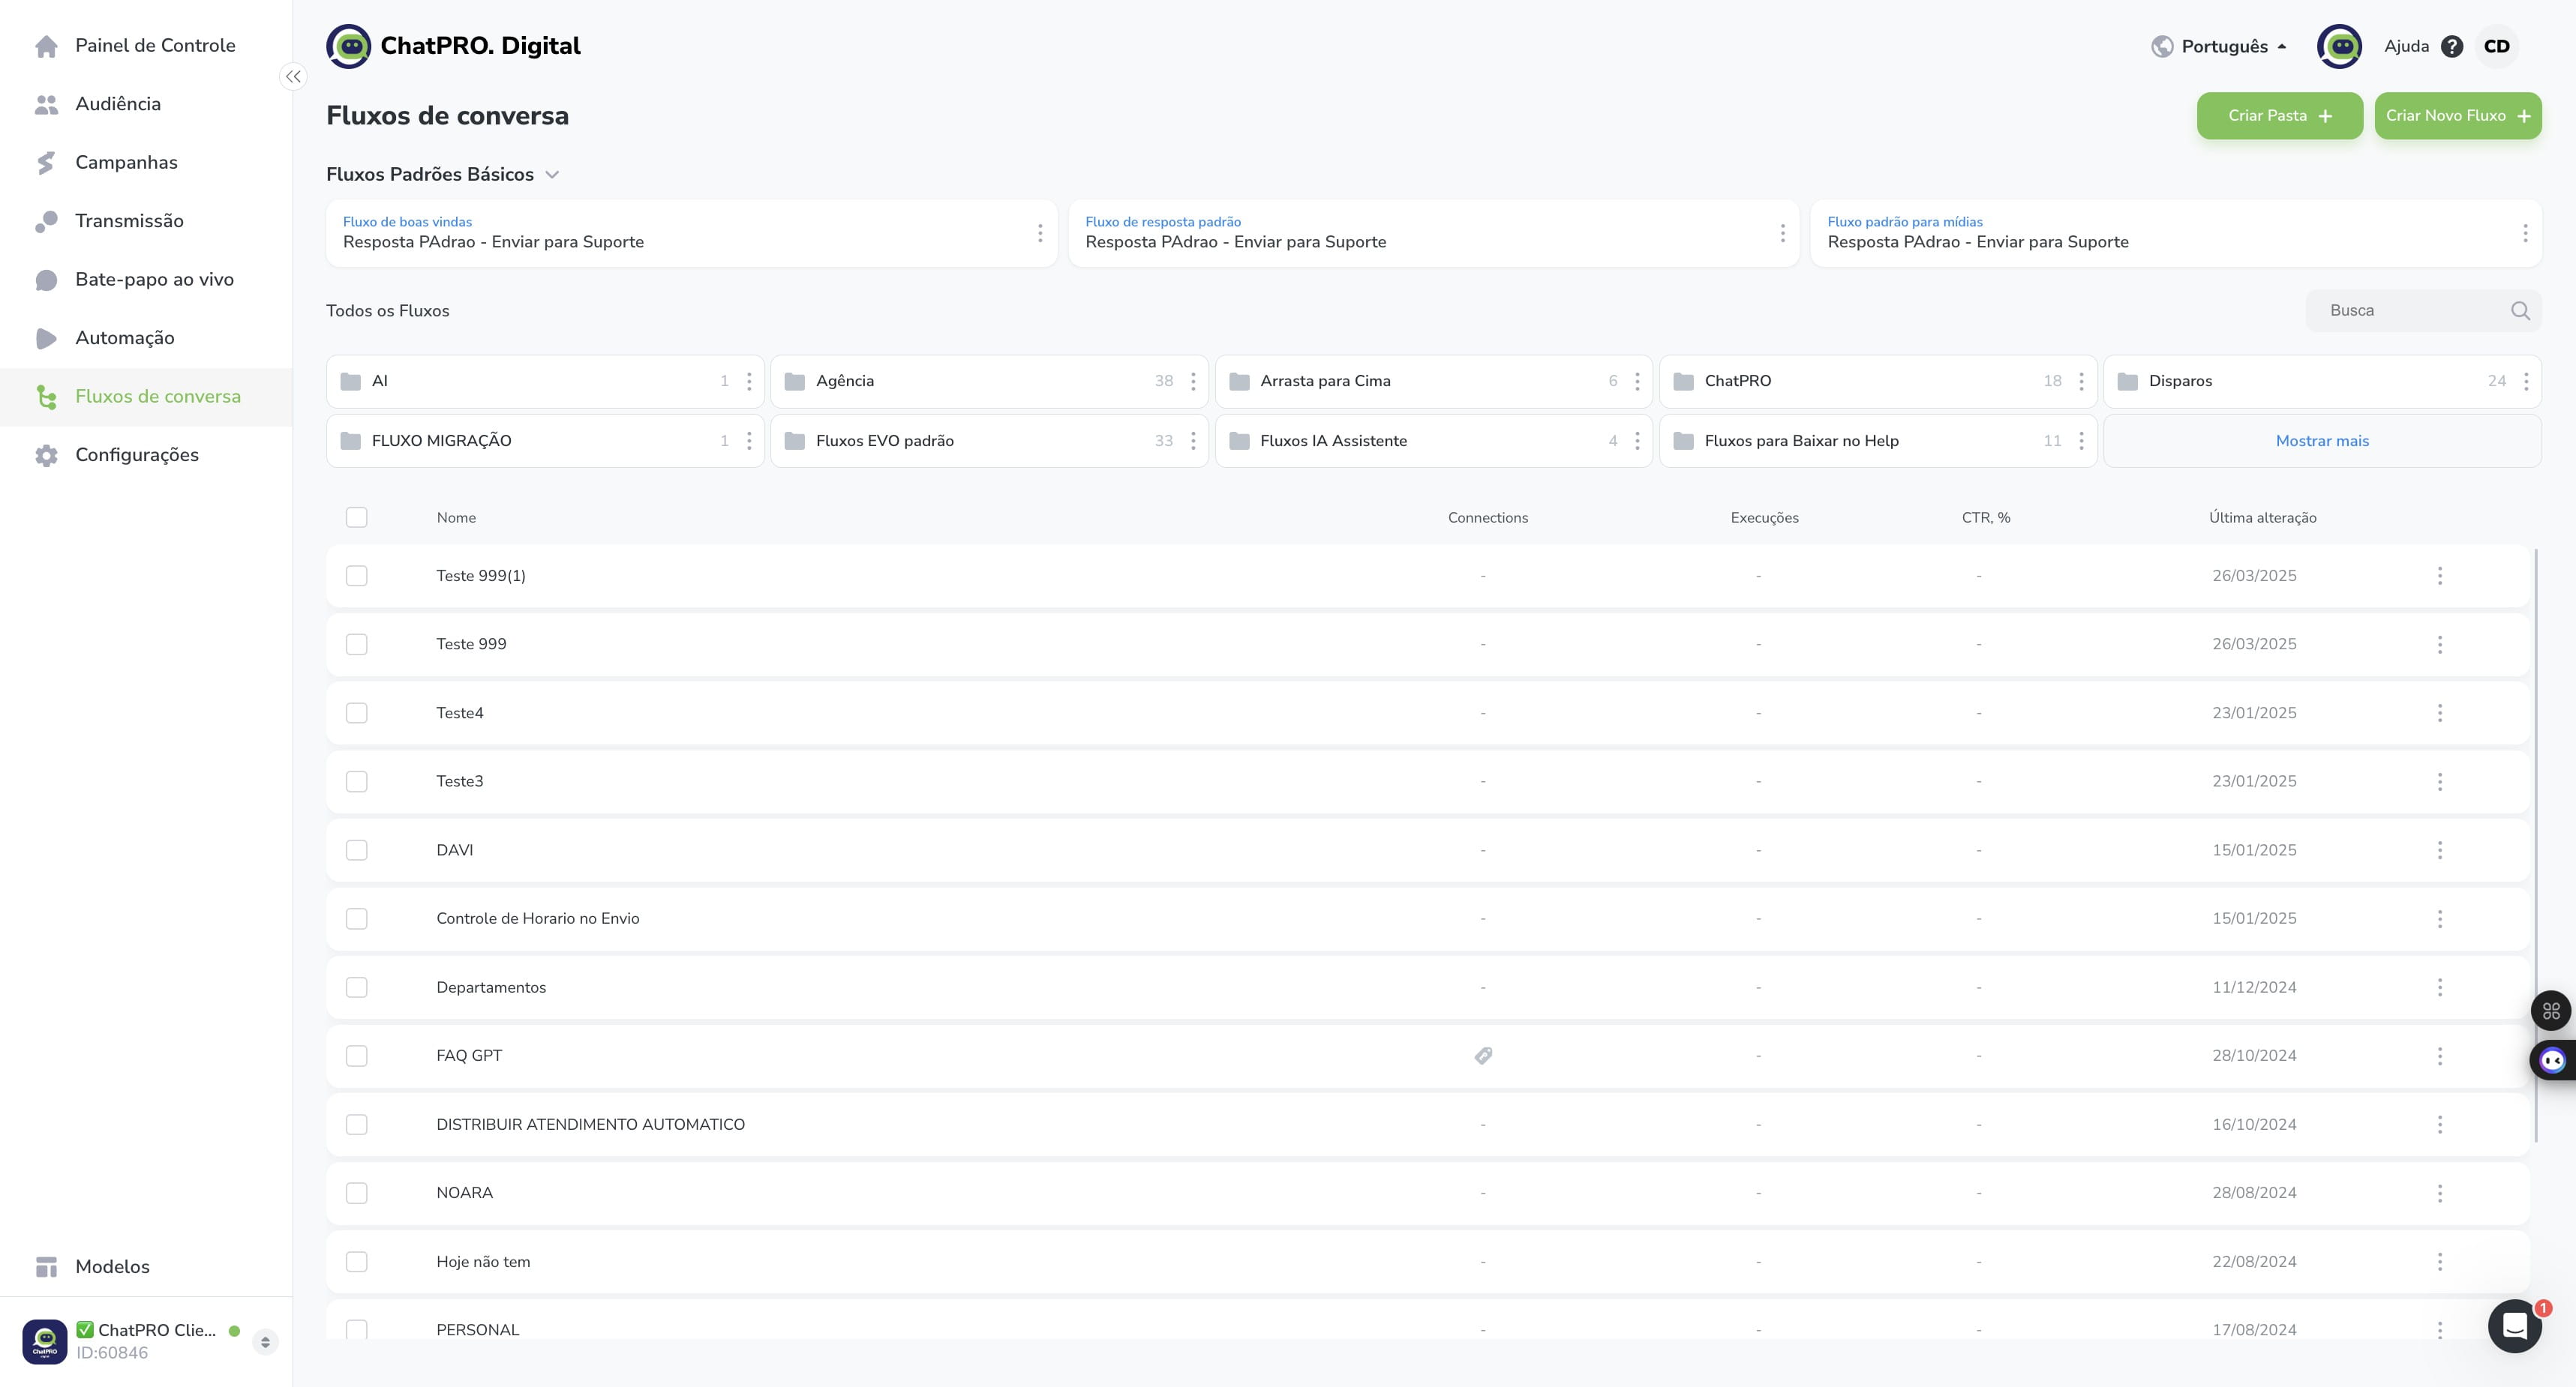This screenshot has height=1387, width=2576.
Task: Click the search magnifier icon in Busca
Action: click(2520, 311)
